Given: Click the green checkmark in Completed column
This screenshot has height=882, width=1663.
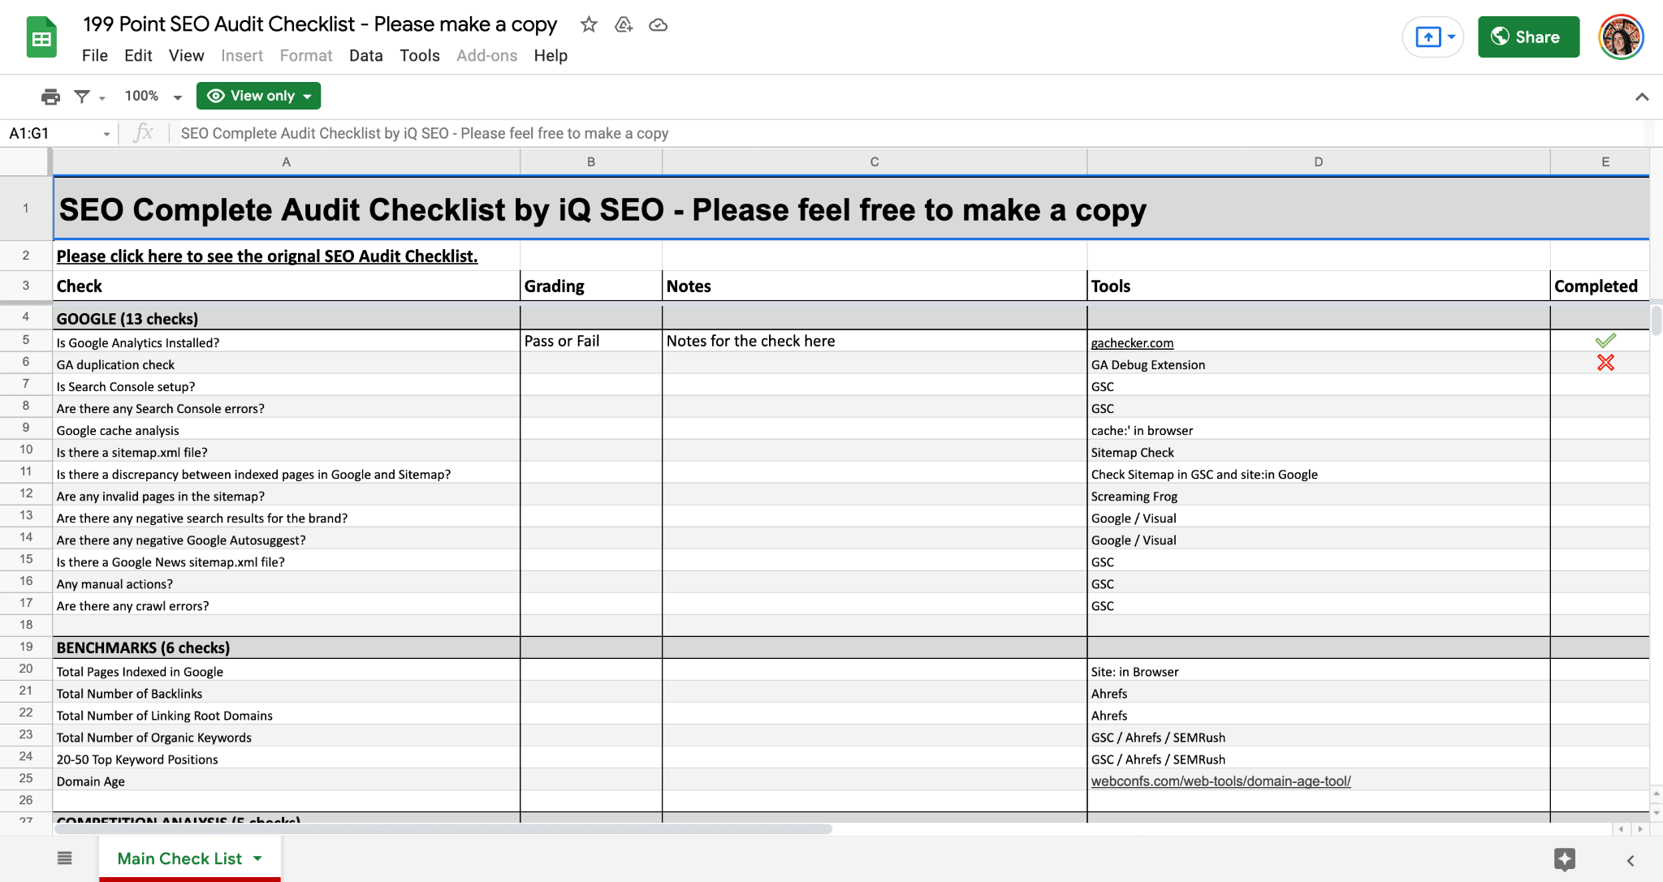Looking at the screenshot, I should click(x=1605, y=341).
